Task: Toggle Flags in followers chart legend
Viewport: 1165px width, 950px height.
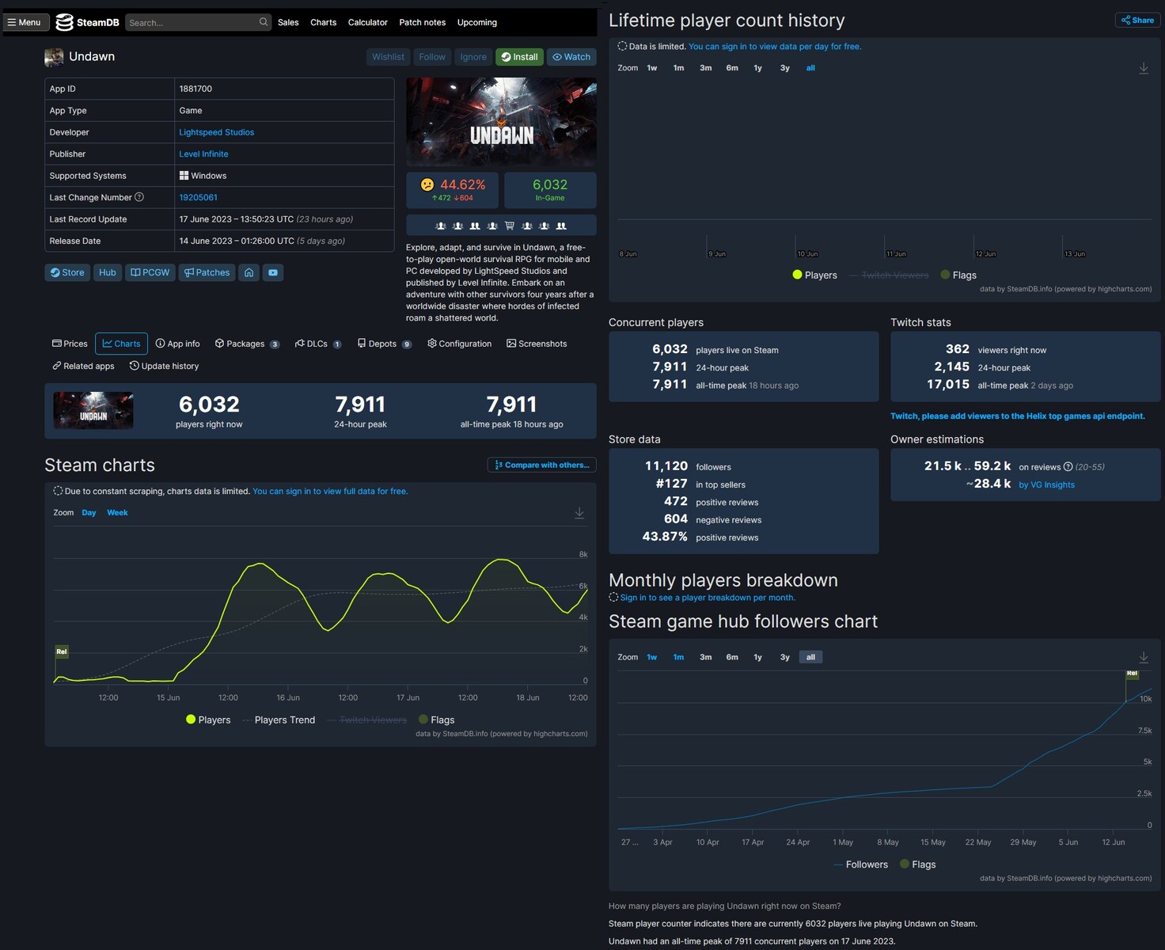Action: click(x=918, y=864)
